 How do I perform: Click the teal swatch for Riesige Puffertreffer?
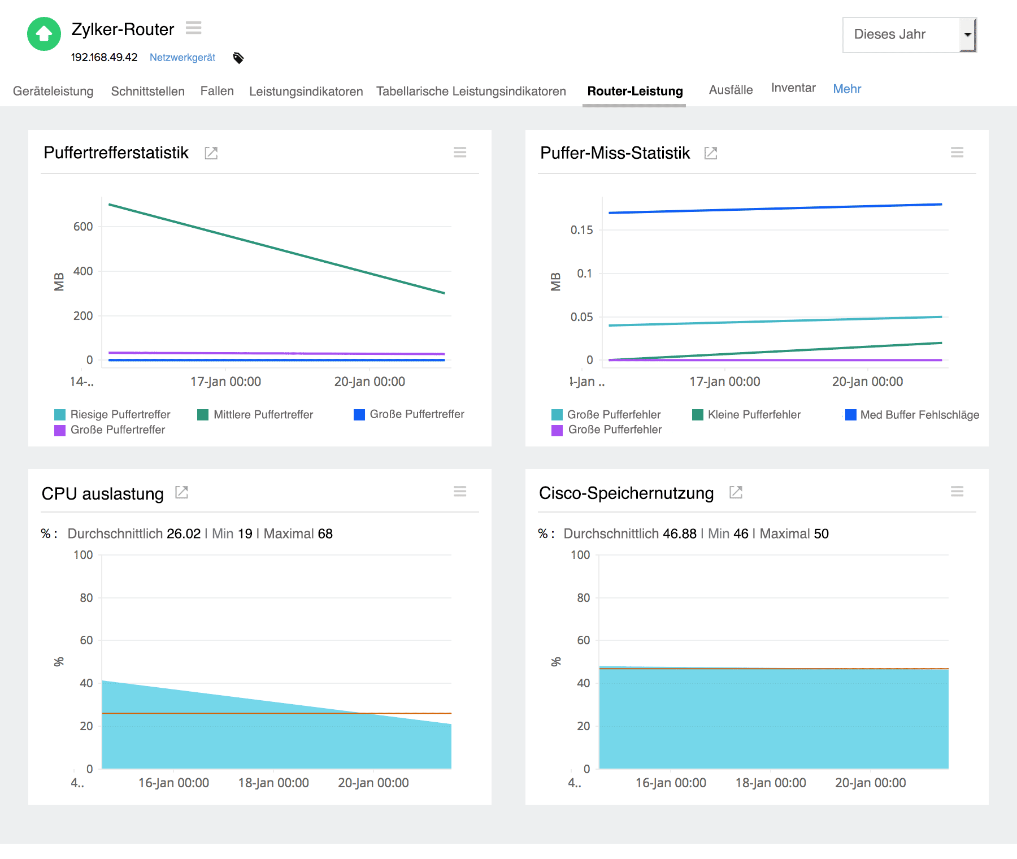point(59,414)
